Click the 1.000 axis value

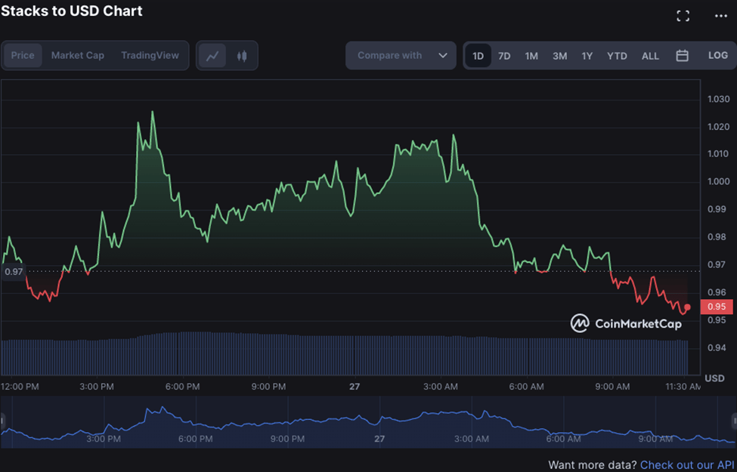pos(718,182)
